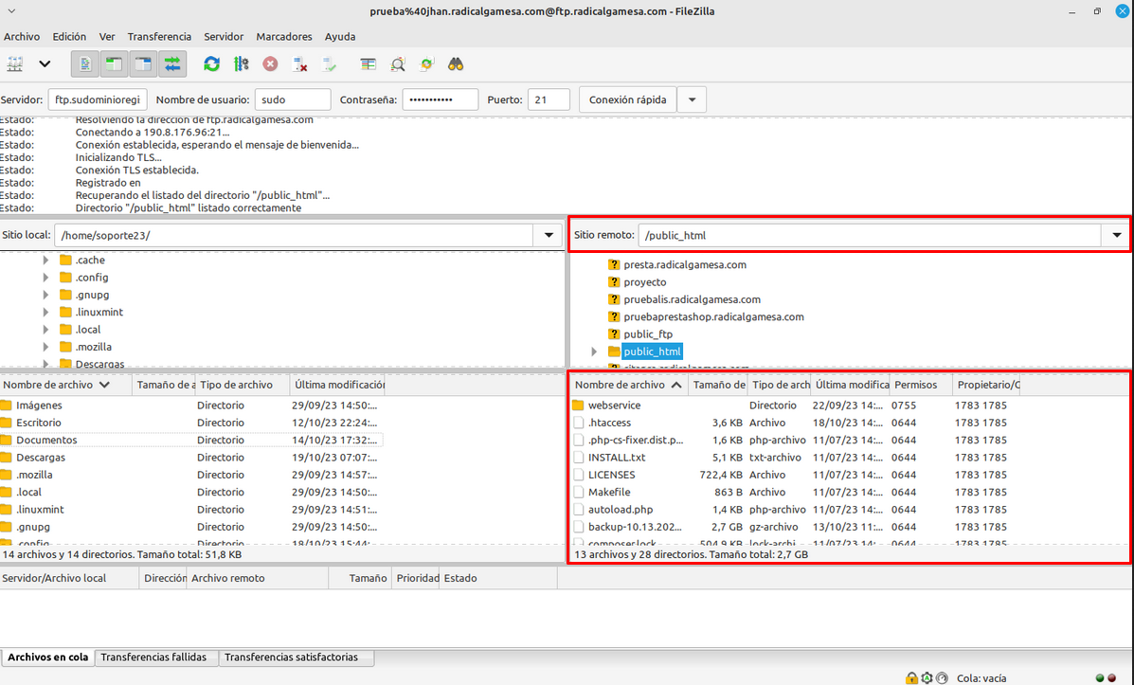Click the webservice folder icon in remote list
The image size is (1134, 685).
click(x=578, y=406)
